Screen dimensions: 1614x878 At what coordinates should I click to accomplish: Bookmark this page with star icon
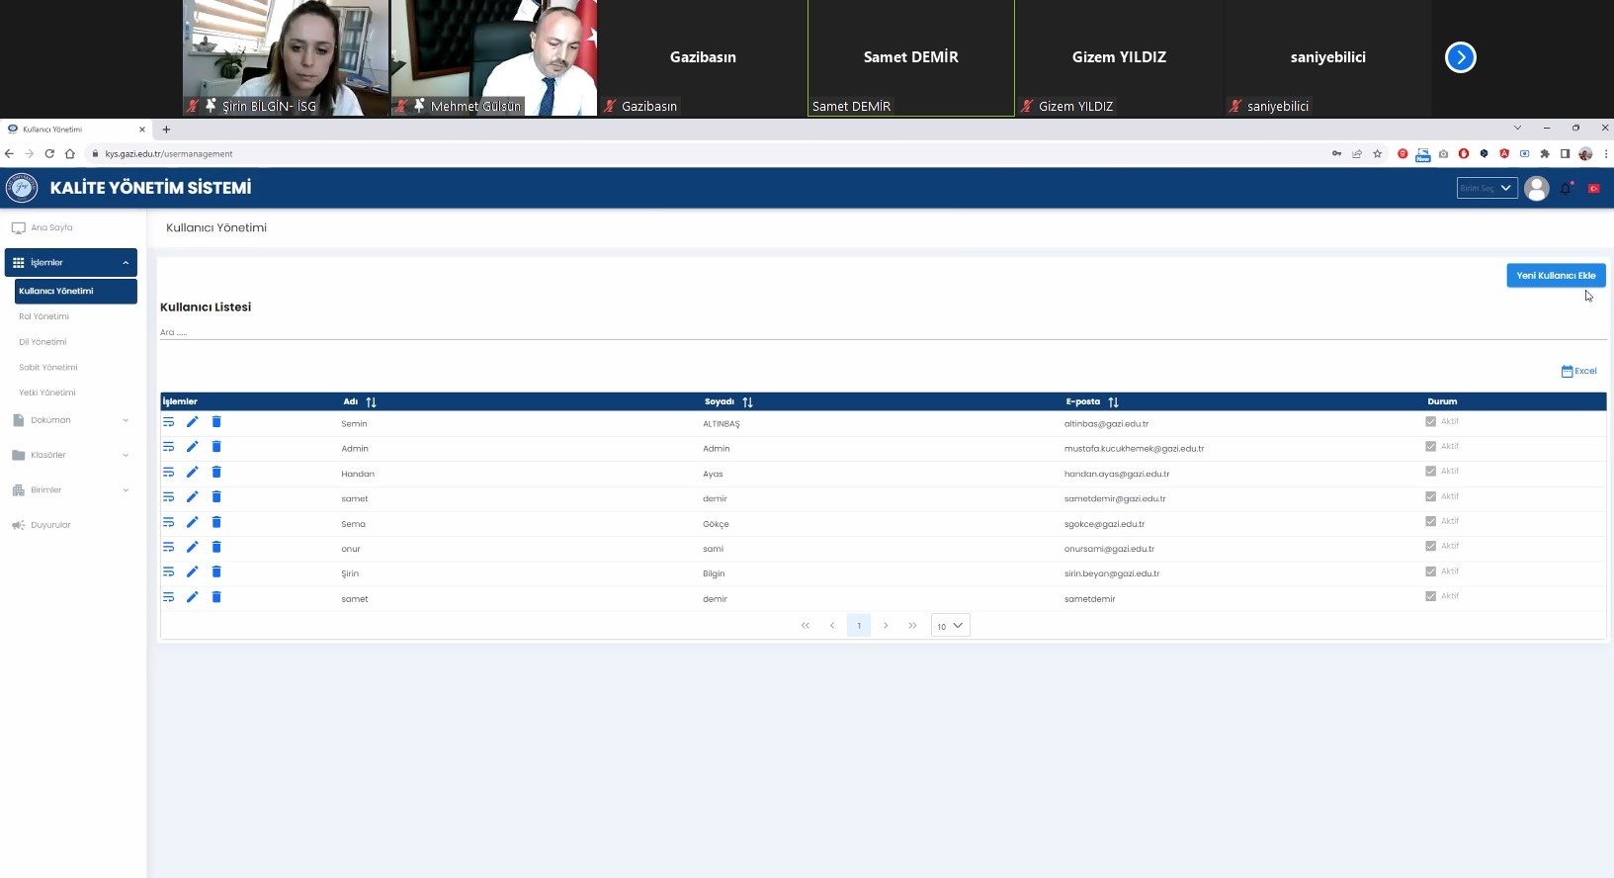[x=1377, y=153]
